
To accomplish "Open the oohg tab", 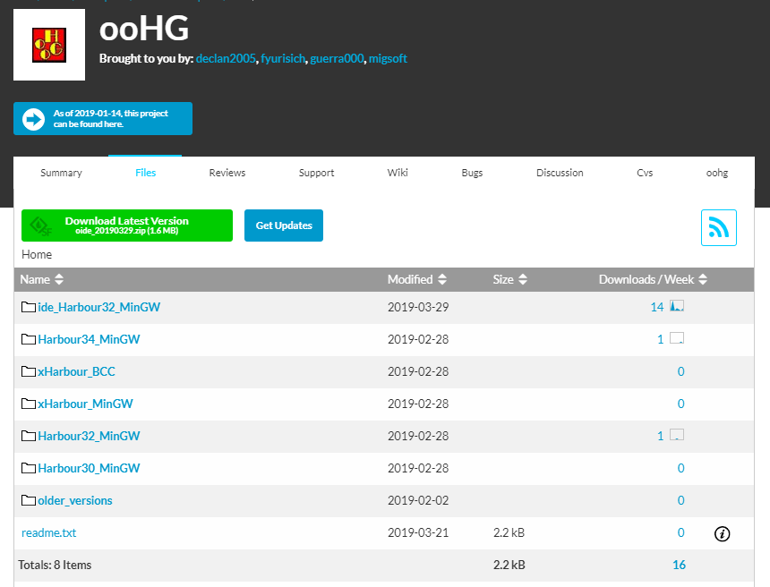I will [x=717, y=173].
